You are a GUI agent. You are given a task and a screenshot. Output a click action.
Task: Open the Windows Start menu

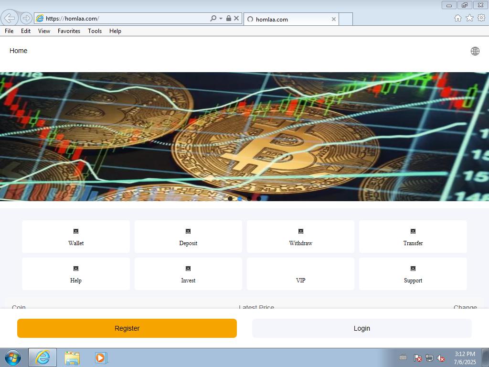(x=13, y=357)
